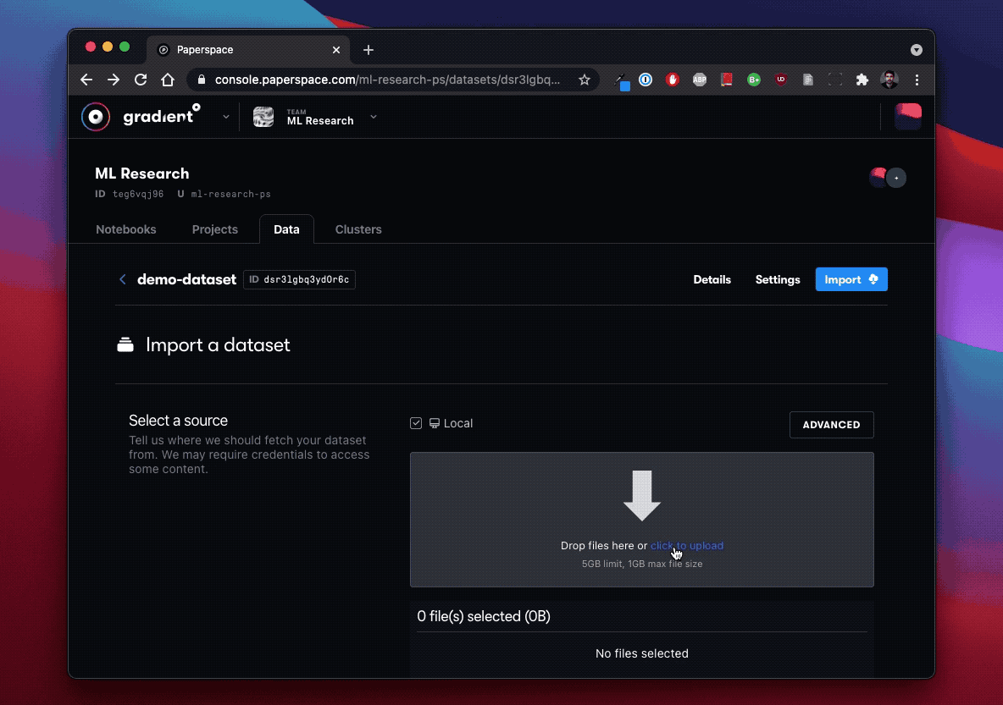Click the ADVANCED button
The image size is (1003, 705).
point(832,425)
